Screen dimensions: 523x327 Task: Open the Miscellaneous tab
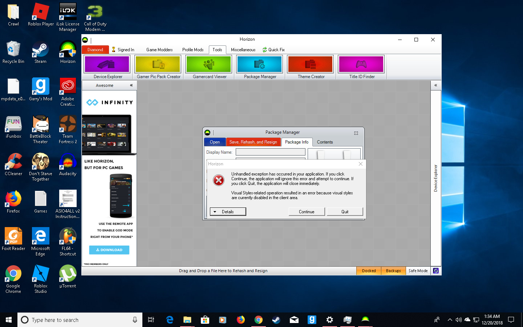coord(243,50)
